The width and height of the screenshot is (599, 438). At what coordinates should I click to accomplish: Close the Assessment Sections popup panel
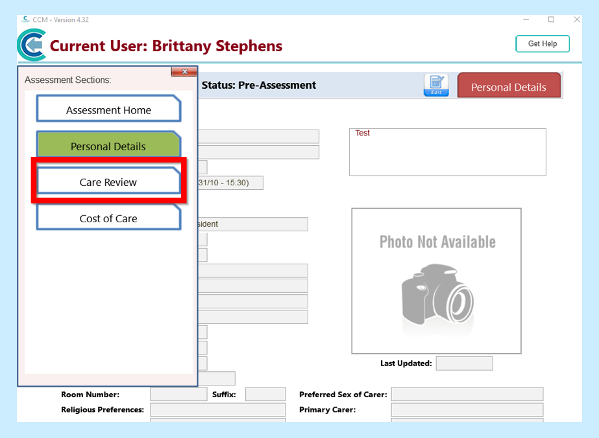click(184, 72)
